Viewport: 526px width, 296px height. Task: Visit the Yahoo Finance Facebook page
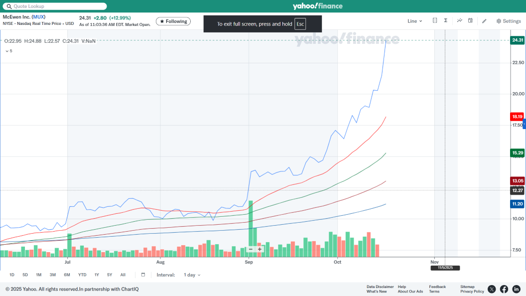point(504,289)
